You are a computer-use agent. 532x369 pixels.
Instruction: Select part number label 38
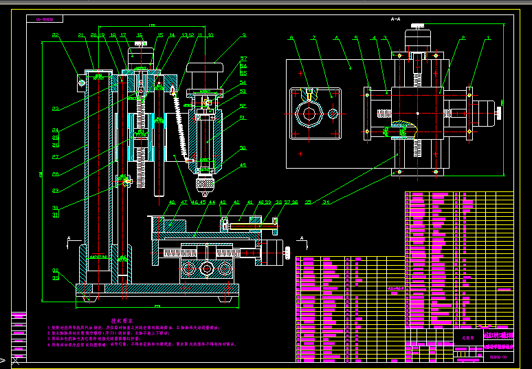[279, 202]
